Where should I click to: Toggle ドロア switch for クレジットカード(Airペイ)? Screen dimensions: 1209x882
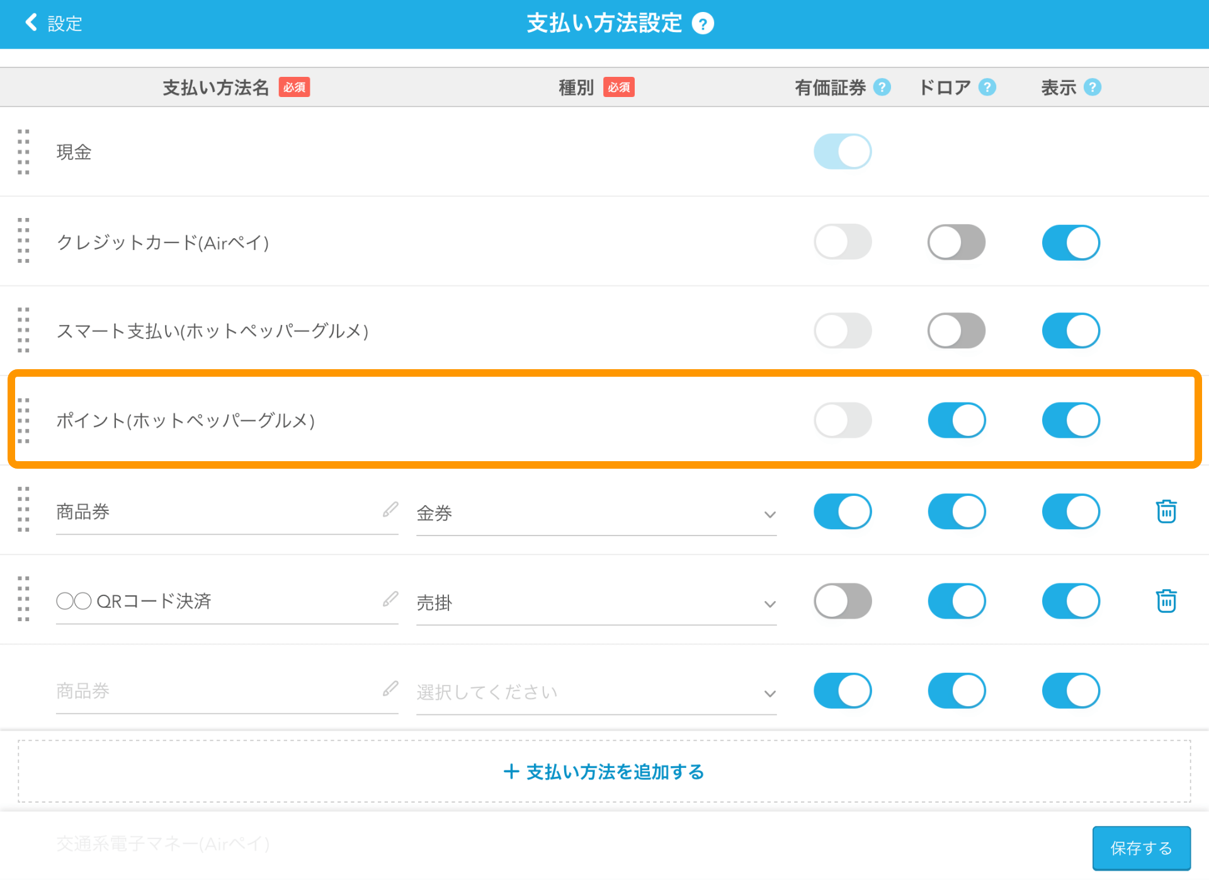956,243
